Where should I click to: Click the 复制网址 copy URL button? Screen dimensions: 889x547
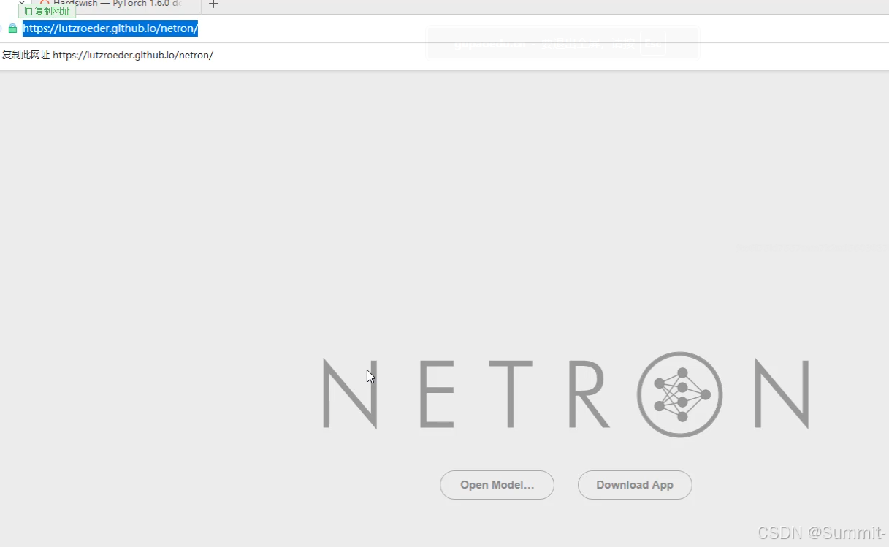(47, 11)
